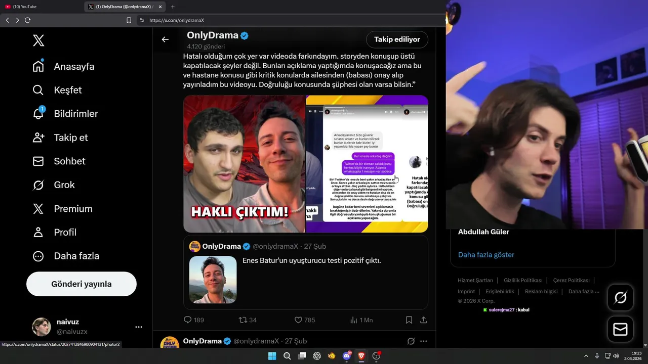
Task: Open Erişilebilirlik footer link
Action: (x=500, y=291)
